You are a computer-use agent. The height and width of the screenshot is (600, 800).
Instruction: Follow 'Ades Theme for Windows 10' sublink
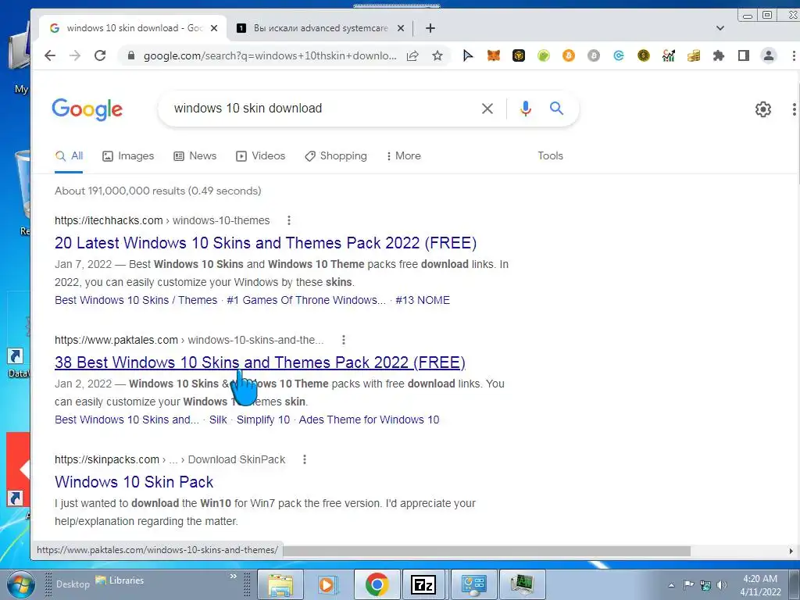point(369,420)
